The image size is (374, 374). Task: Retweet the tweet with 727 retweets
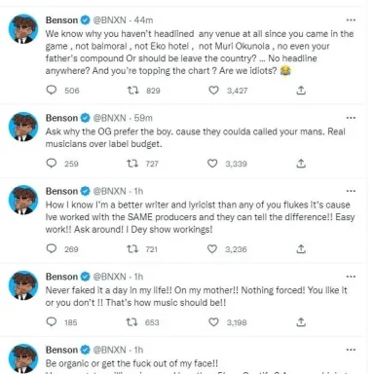pos(132,164)
